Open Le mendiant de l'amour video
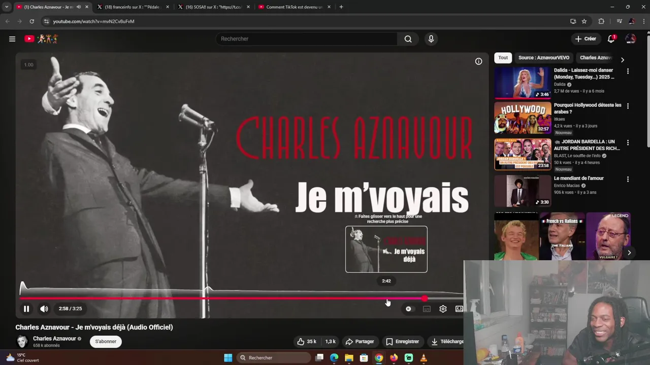This screenshot has width=650, height=365. (x=523, y=191)
